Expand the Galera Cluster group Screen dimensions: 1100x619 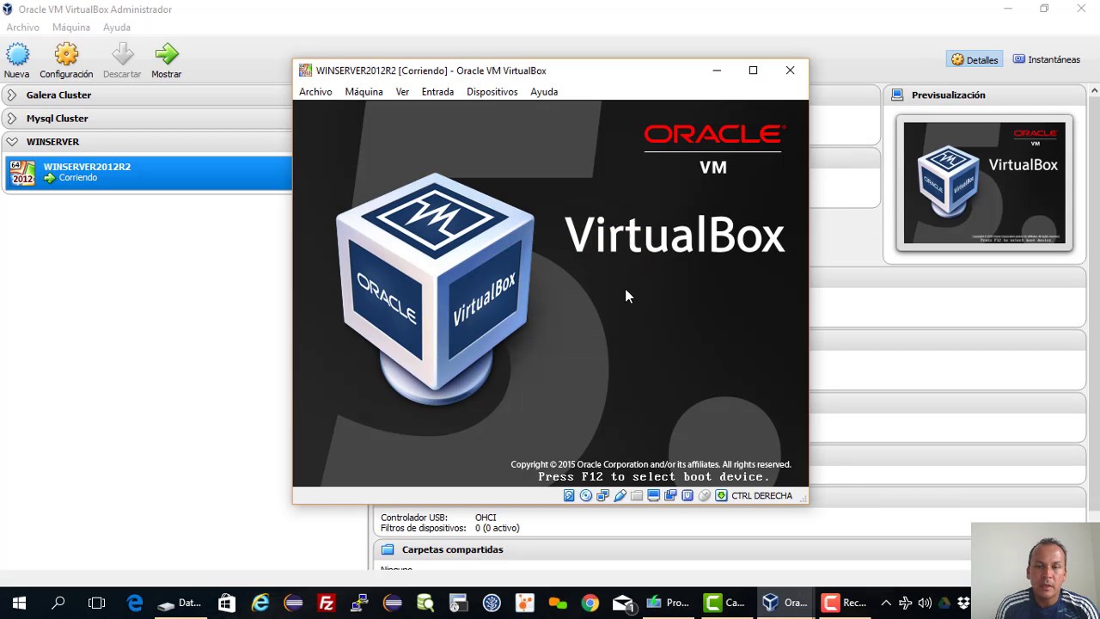pos(12,95)
